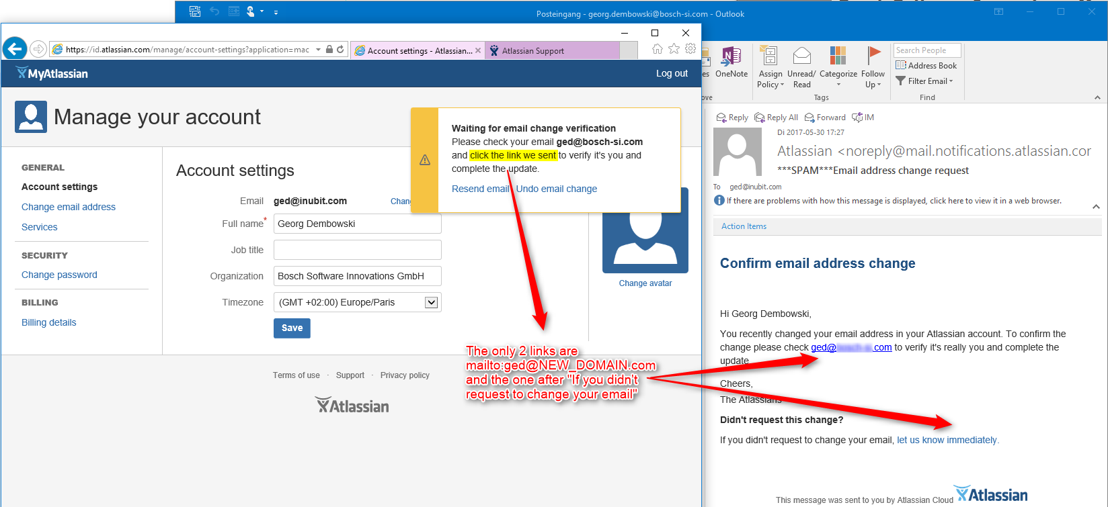This screenshot has width=1108, height=507.
Task: Click the Full name input field
Action: [358, 224]
